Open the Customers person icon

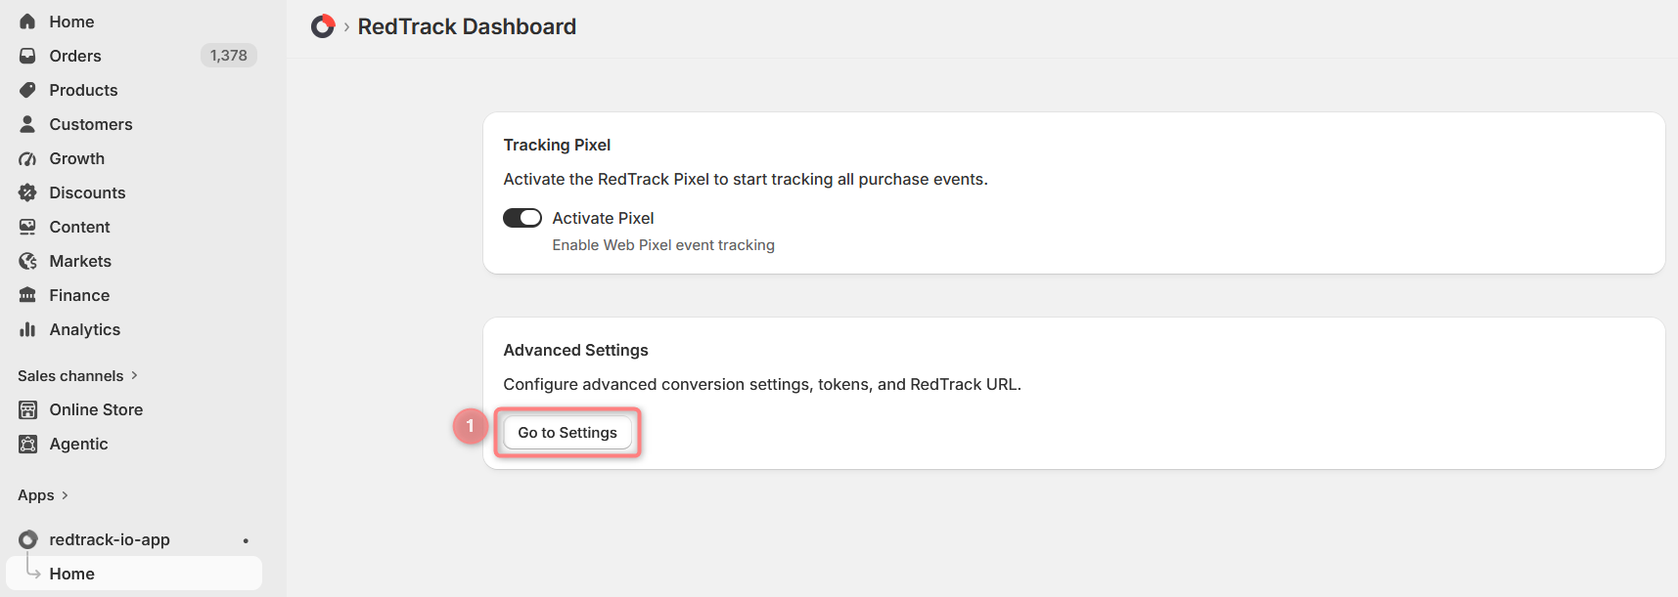[x=27, y=124]
